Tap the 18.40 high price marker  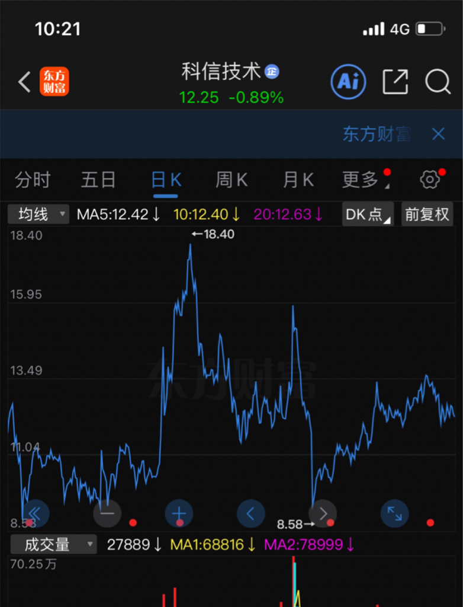[x=213, y=234]
